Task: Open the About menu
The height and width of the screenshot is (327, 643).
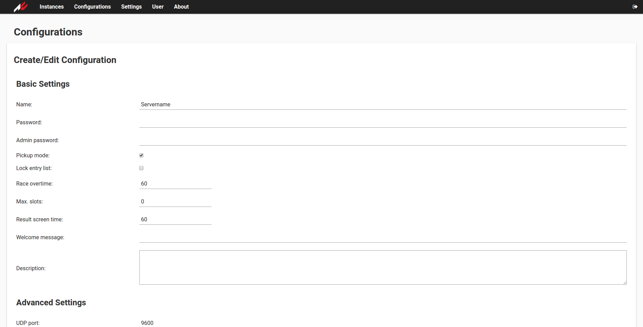Action: click(x=181, y=7)
